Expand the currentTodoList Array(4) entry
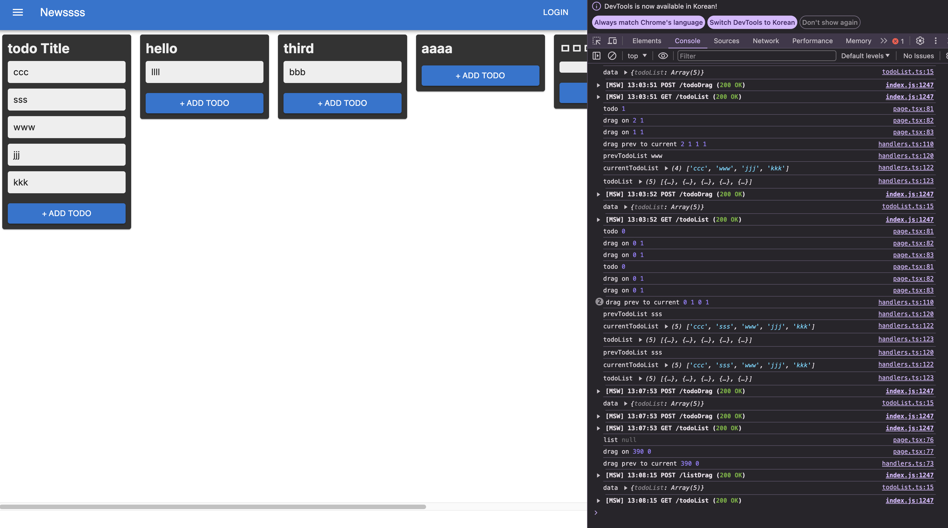 point(666,168)
